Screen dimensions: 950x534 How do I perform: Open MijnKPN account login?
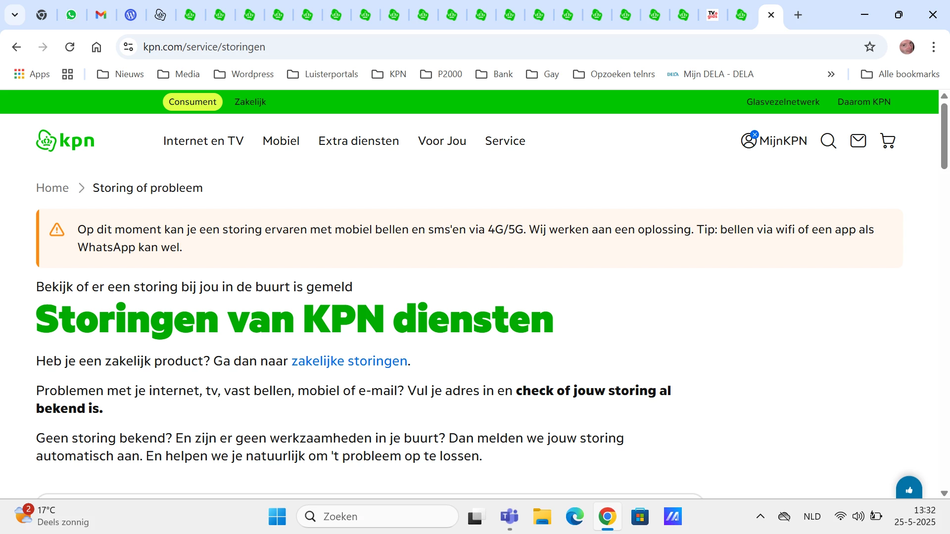pyautogui.click(x=774, y=141)
